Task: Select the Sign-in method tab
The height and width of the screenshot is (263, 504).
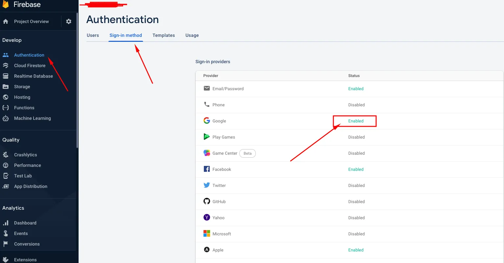Action: (126, 35)
